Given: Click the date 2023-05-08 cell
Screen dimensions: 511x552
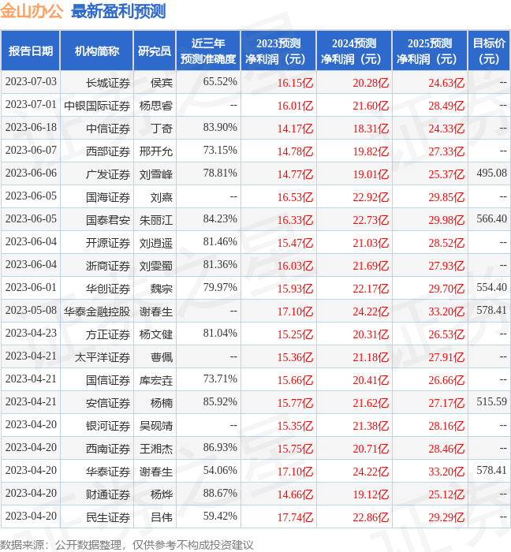Looking at the screenshot, I should [x=31, y=311].
